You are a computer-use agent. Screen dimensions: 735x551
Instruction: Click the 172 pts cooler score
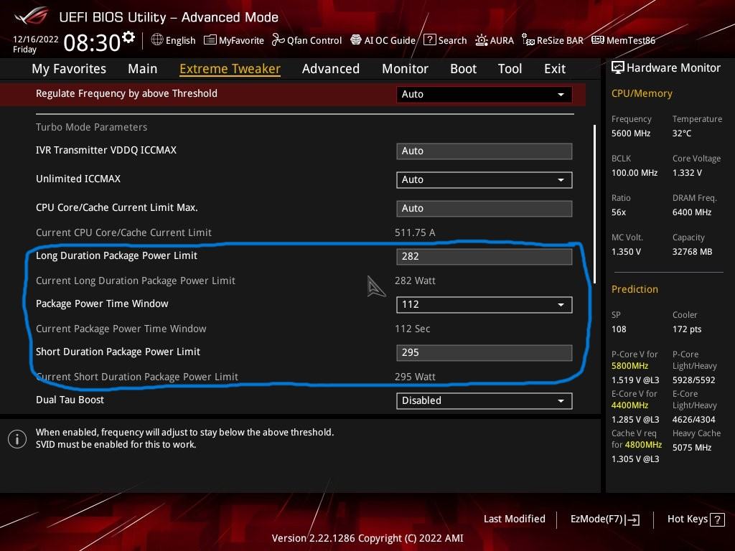point(687,329)
